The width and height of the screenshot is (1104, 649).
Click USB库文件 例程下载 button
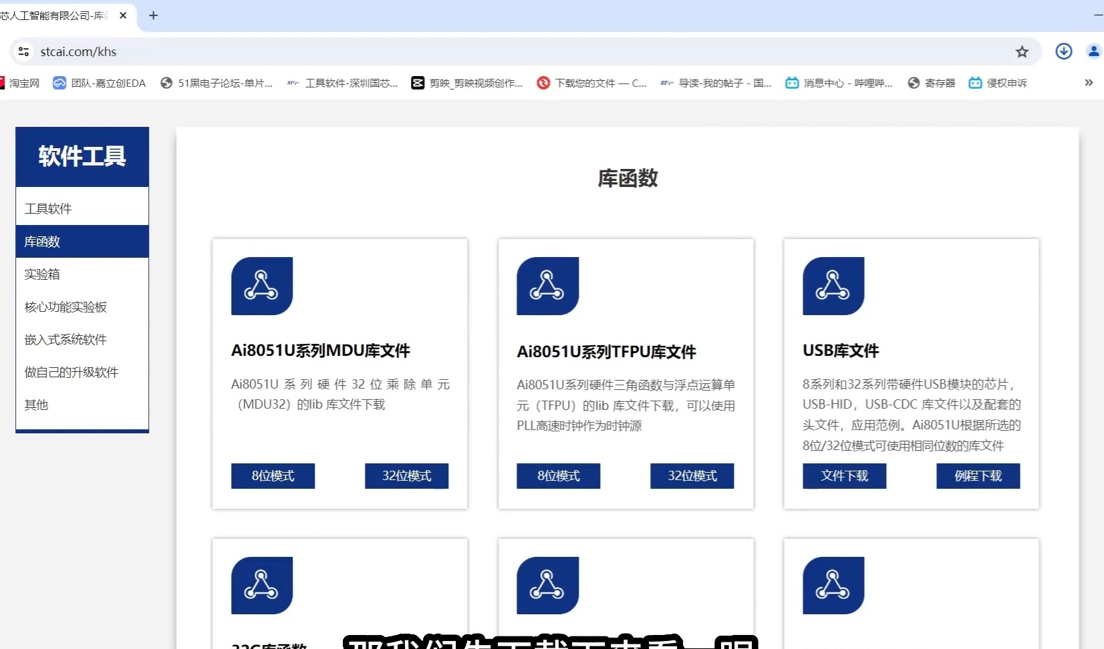click(978, 475)
